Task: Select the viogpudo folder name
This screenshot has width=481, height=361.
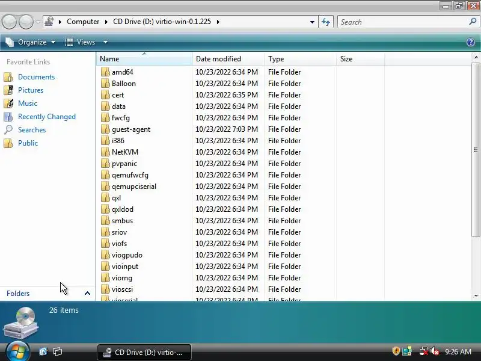Action: pos(127,255)
